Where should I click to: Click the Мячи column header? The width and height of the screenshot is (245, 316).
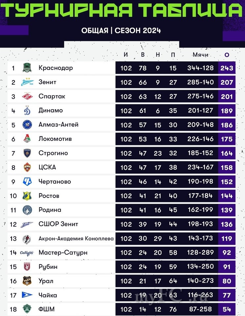coord(201,55)
